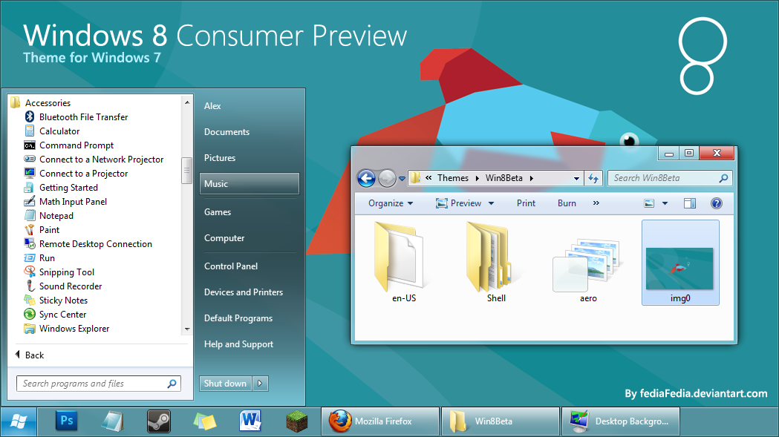Launch Snipping Tool

coord(59,272)
